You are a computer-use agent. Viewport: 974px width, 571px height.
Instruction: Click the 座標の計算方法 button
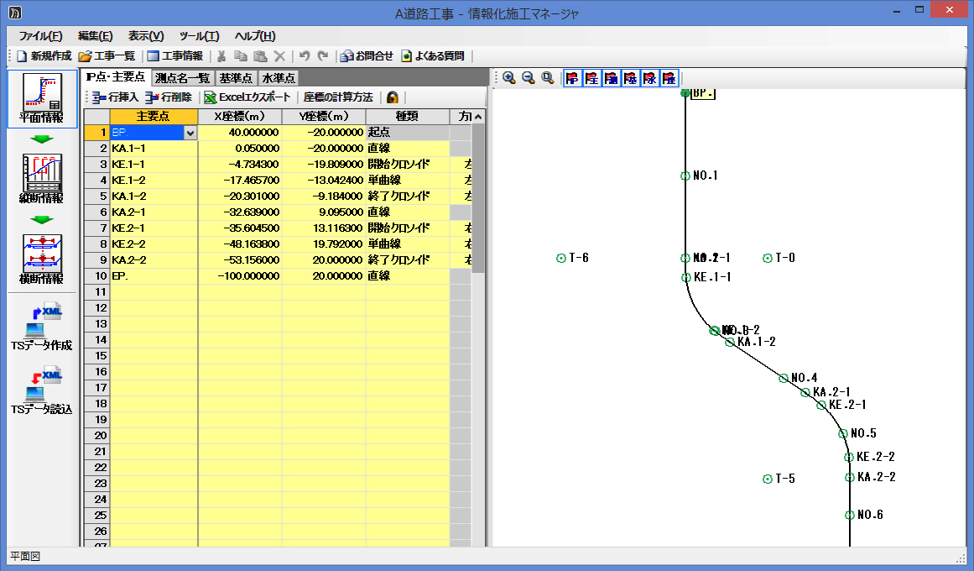tap(338, 97)
